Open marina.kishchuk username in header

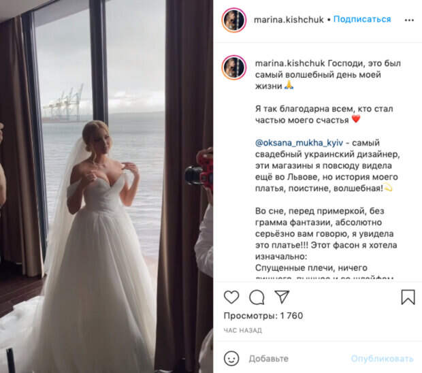pyautogui.click(x=289, y=20)
